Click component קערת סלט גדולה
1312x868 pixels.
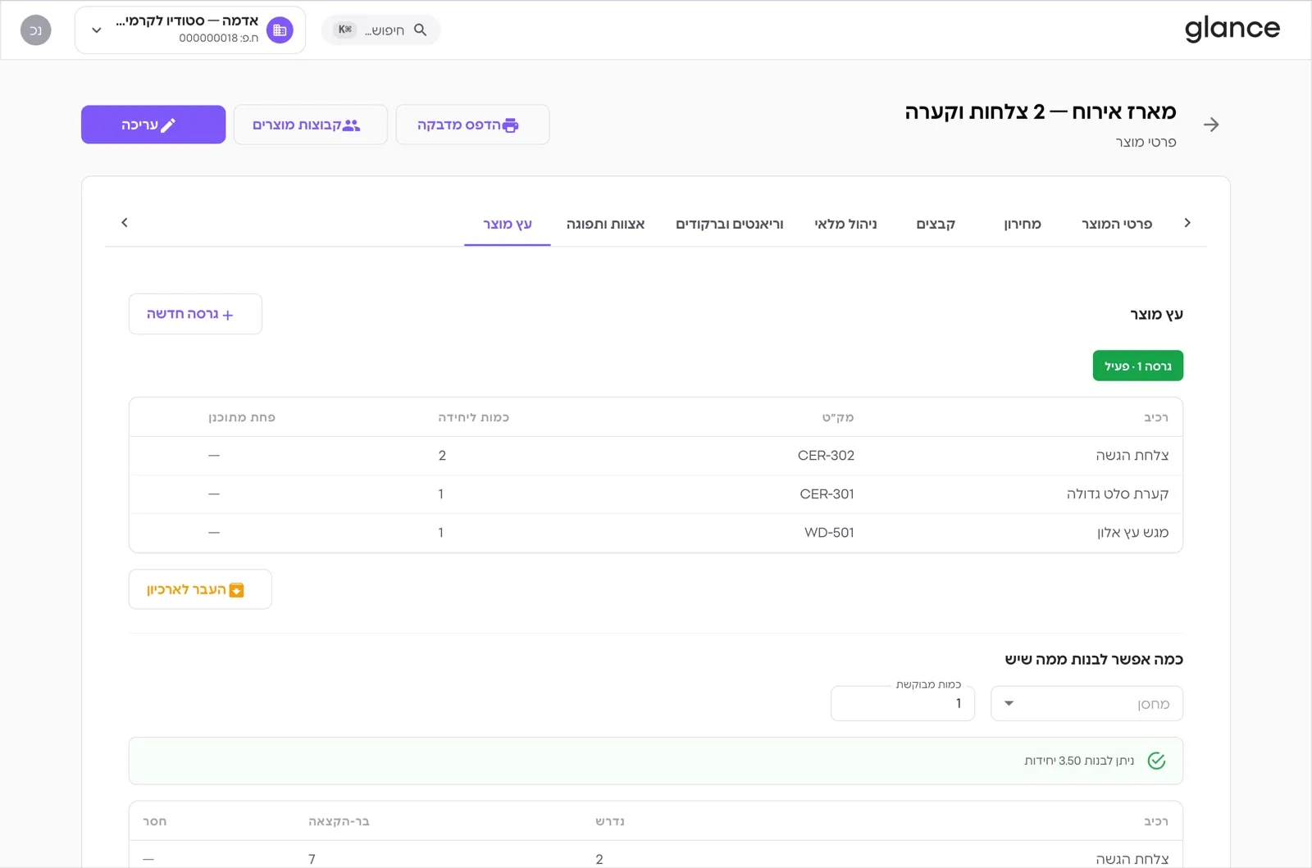click(1117, 493)
